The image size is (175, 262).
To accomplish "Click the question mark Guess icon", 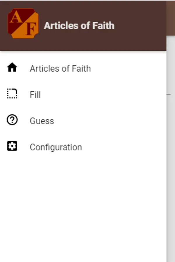I will [x=12, y=120].
